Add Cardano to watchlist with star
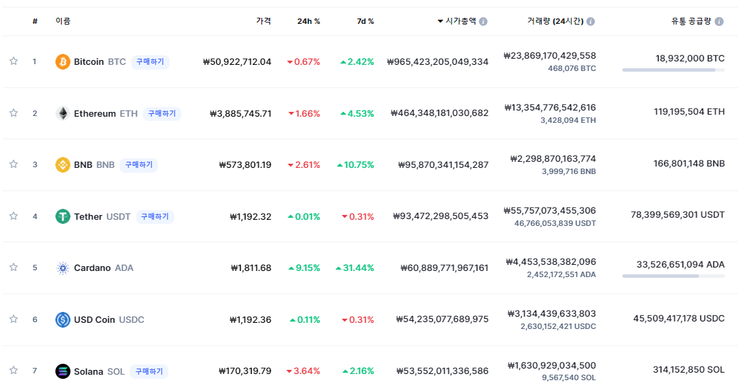 tap(14, 268)
